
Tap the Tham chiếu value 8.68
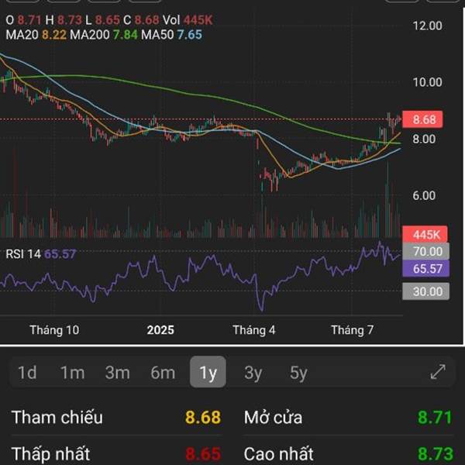pos(203,417)
